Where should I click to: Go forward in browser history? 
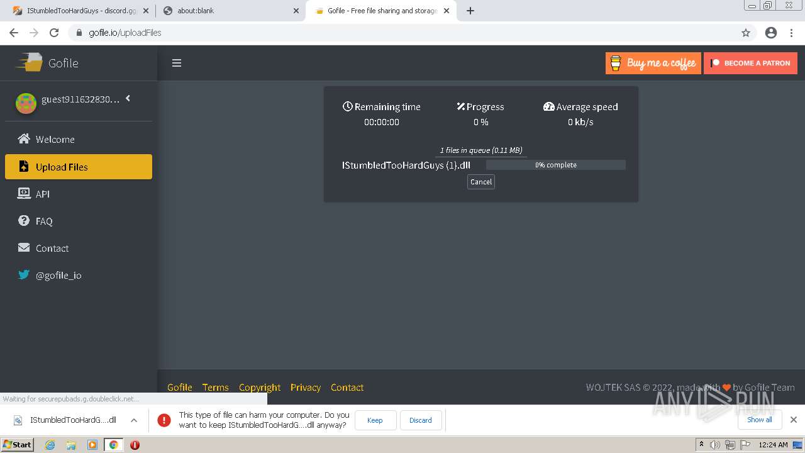point(34,33)
